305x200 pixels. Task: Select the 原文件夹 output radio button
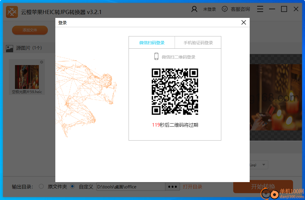click(41, 186)
